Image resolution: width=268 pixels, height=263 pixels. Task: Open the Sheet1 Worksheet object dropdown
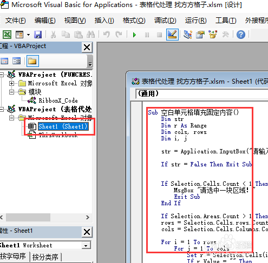pos(86,245)
